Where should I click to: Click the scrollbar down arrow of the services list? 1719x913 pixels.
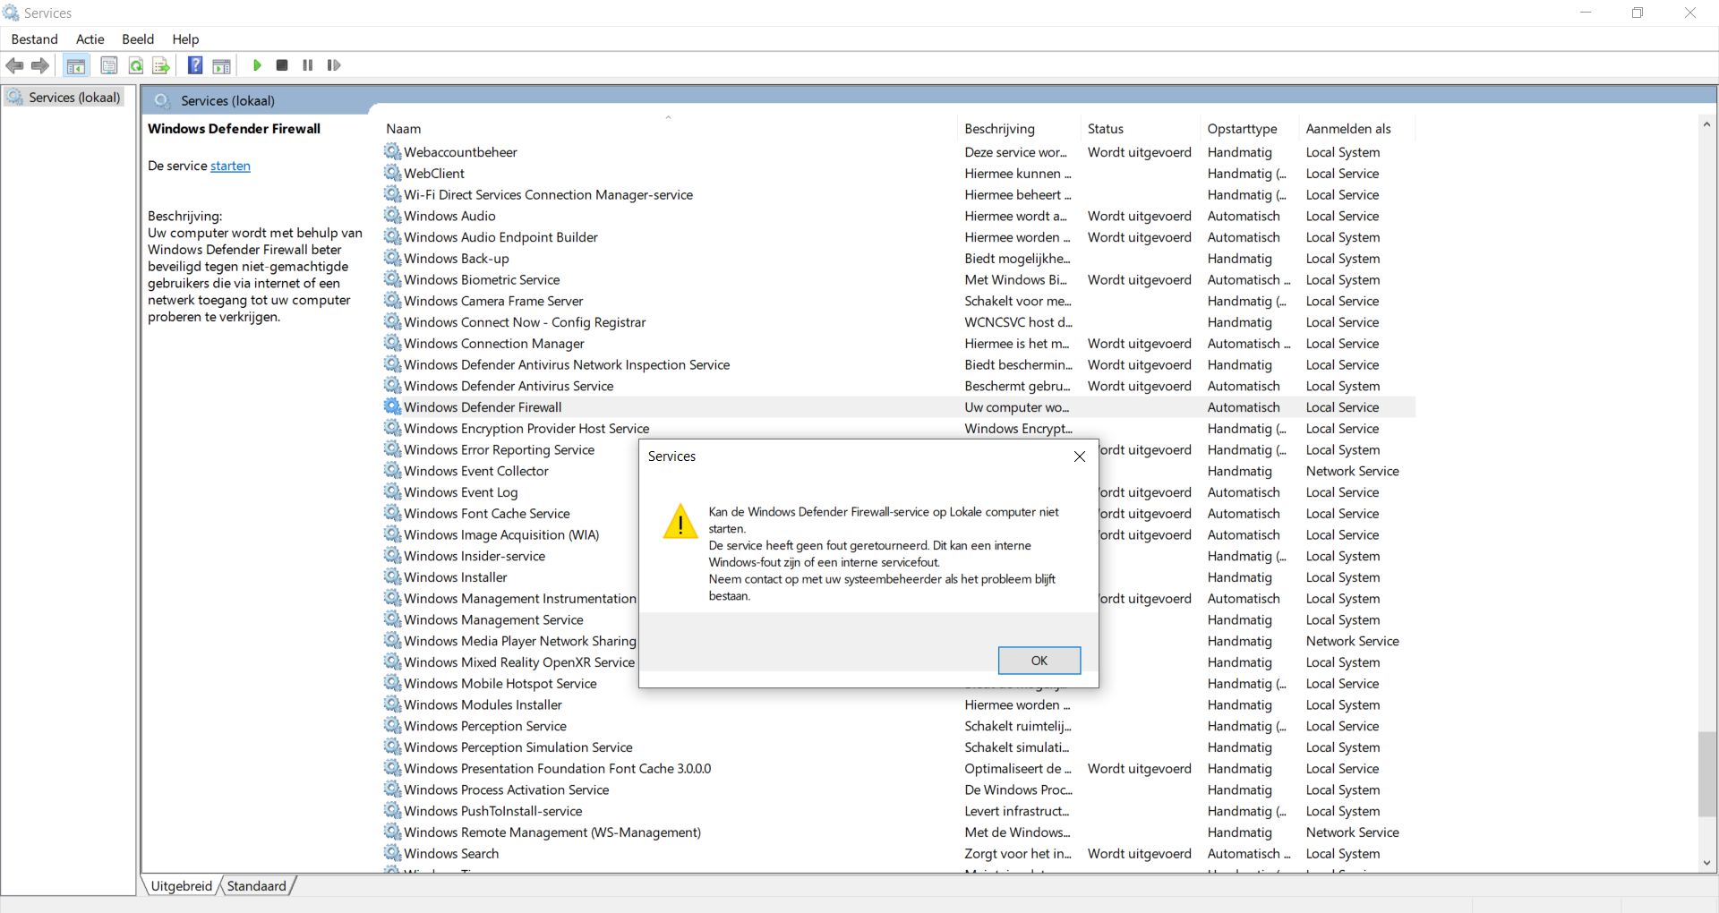1706,863
